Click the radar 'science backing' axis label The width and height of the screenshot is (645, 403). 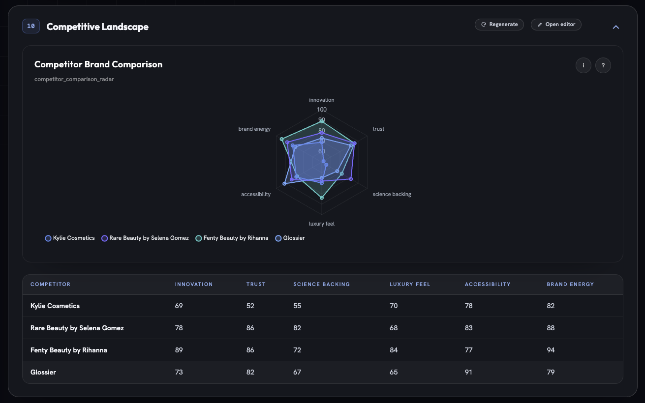(x=392, y=194)
